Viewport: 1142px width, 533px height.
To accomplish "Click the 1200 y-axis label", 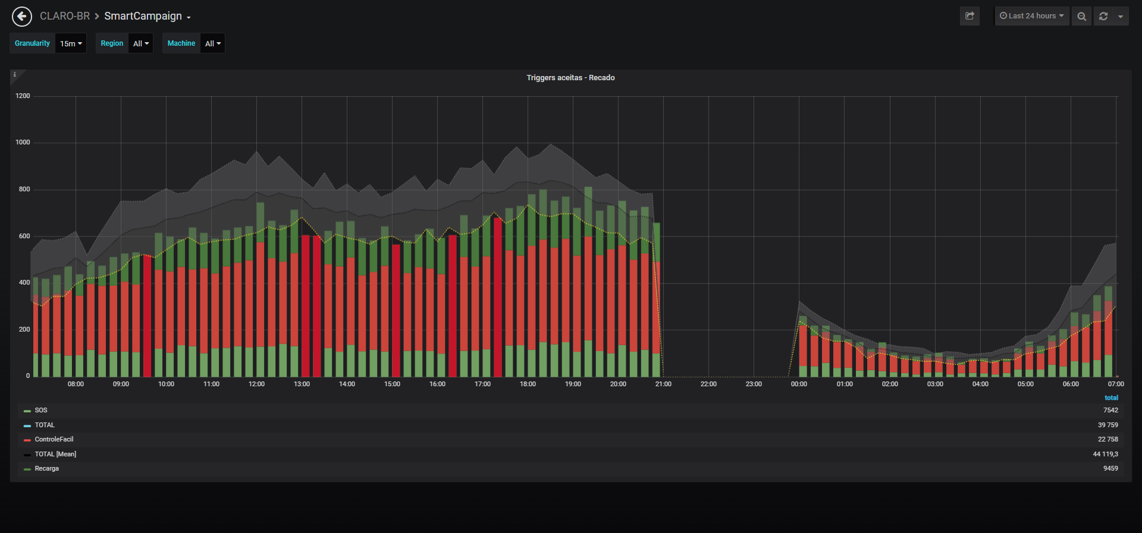I will pos(23,96).
